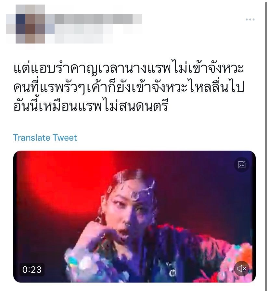This screenshot has height=291, width=269.
Task: Click the last line of the tweet text
Action: (x=91, y=105)
